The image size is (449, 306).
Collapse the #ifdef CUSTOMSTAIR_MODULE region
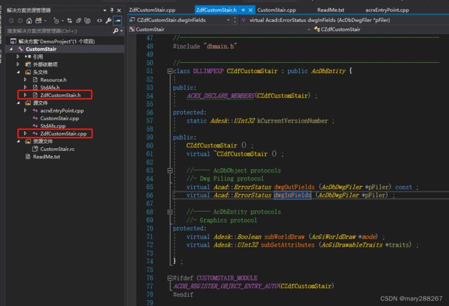[170, 278]
